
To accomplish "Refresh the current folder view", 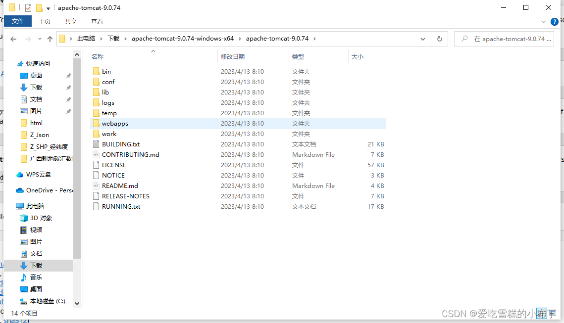I will (x=440, y=39).
